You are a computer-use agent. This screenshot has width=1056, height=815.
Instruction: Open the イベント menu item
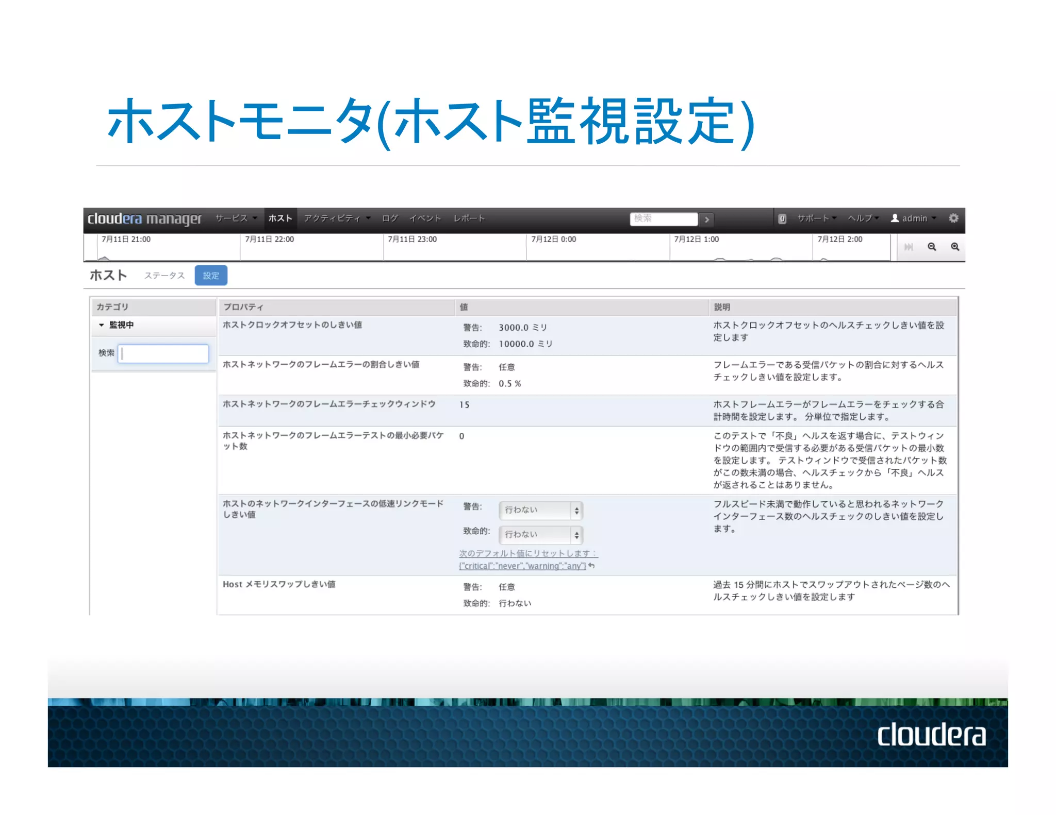tap(425, 218)
